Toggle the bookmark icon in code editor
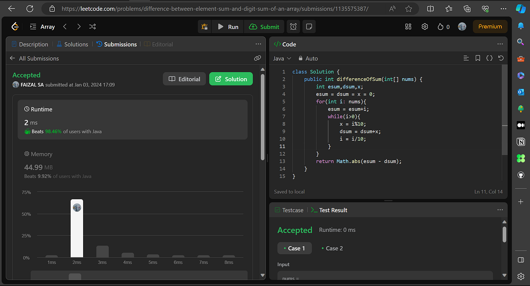Screen dimensions: 530x286 point(478,58)
